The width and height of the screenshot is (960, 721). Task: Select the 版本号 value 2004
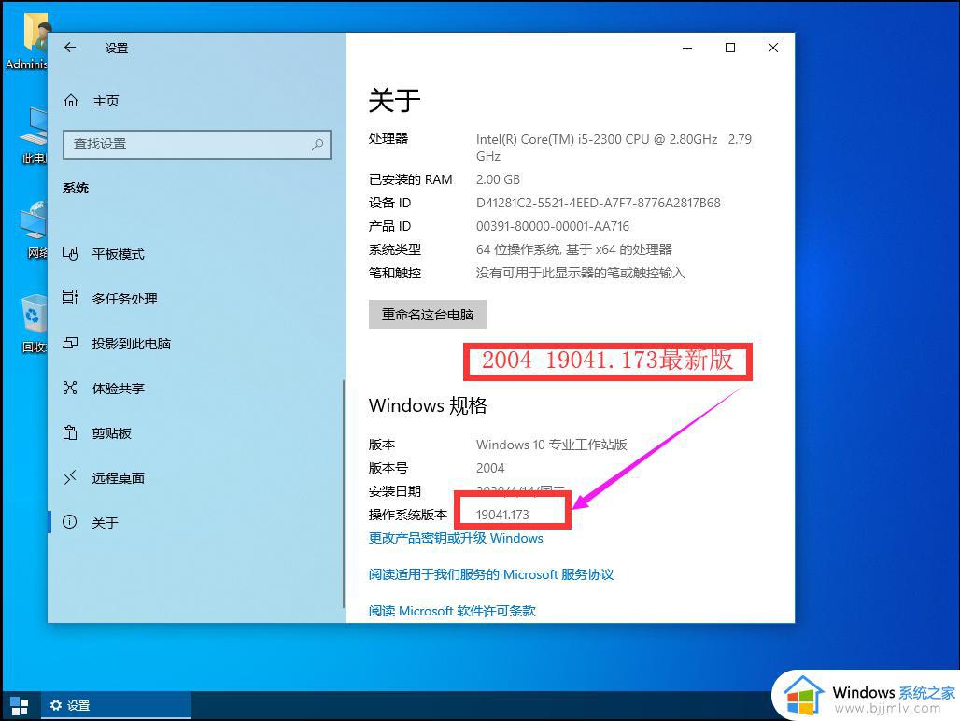click(490, 468)
